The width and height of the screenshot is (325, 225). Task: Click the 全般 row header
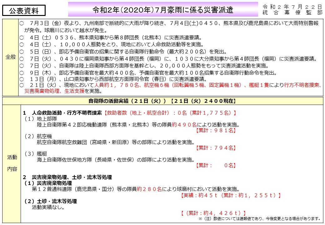pos(10,57)
